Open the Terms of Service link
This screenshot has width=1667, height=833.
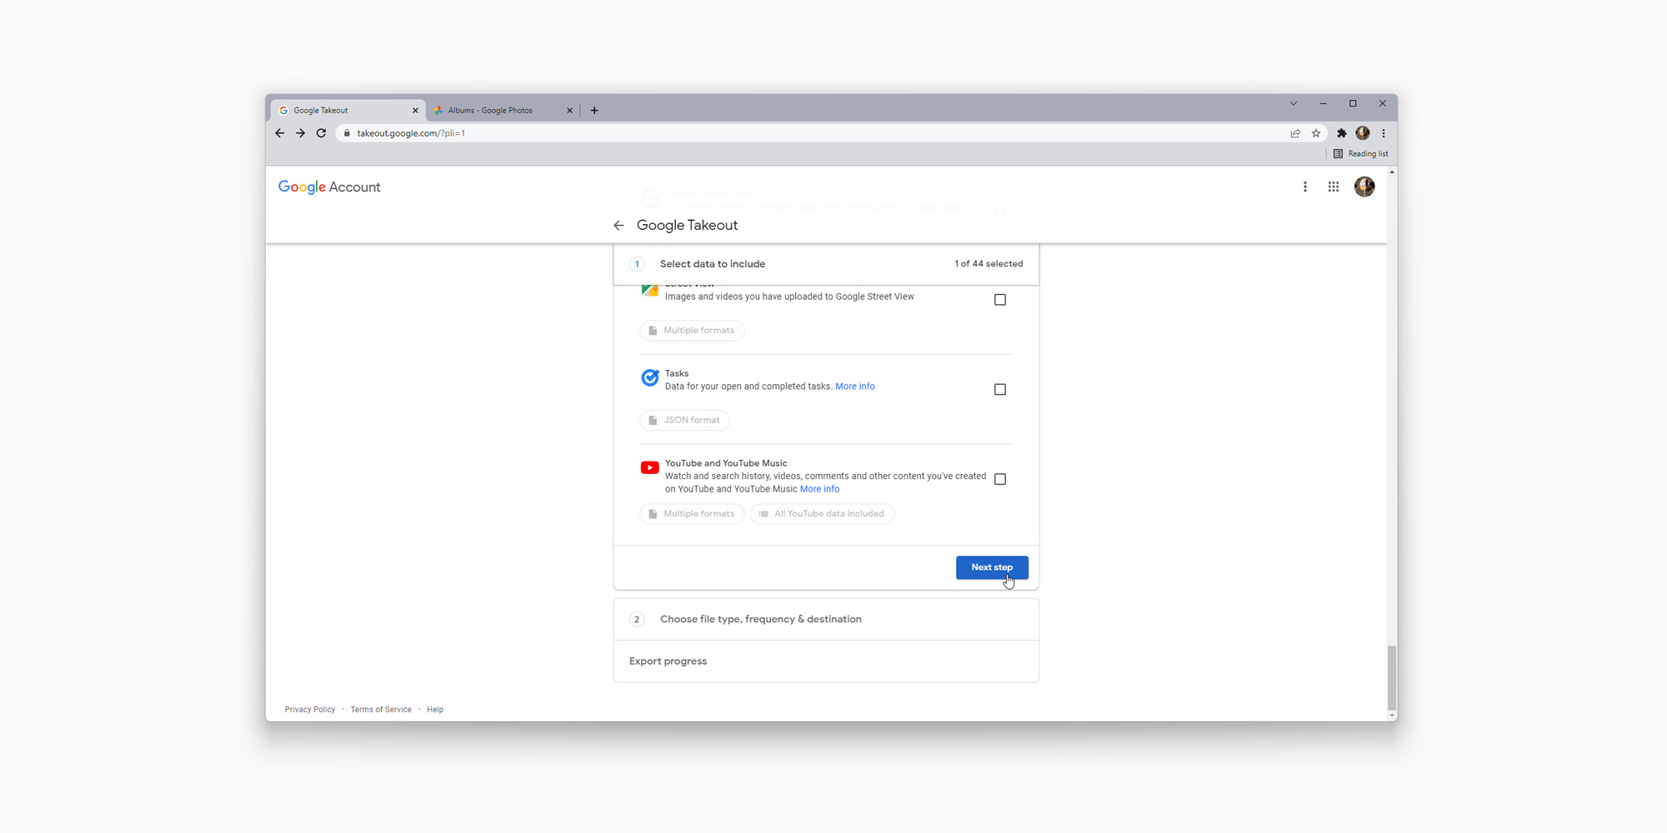[381, 709]
